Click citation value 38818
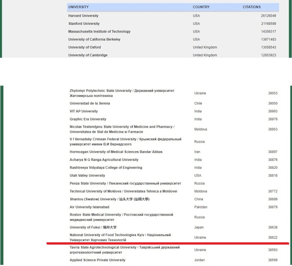 273,176
